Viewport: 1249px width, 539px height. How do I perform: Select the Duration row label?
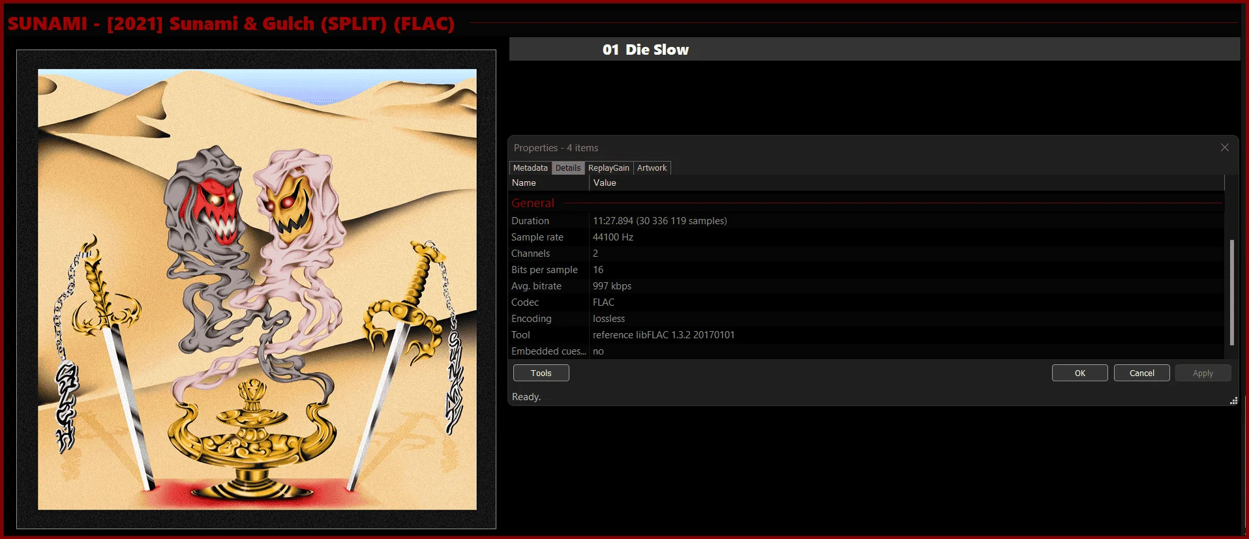click(x=530, y=221)
